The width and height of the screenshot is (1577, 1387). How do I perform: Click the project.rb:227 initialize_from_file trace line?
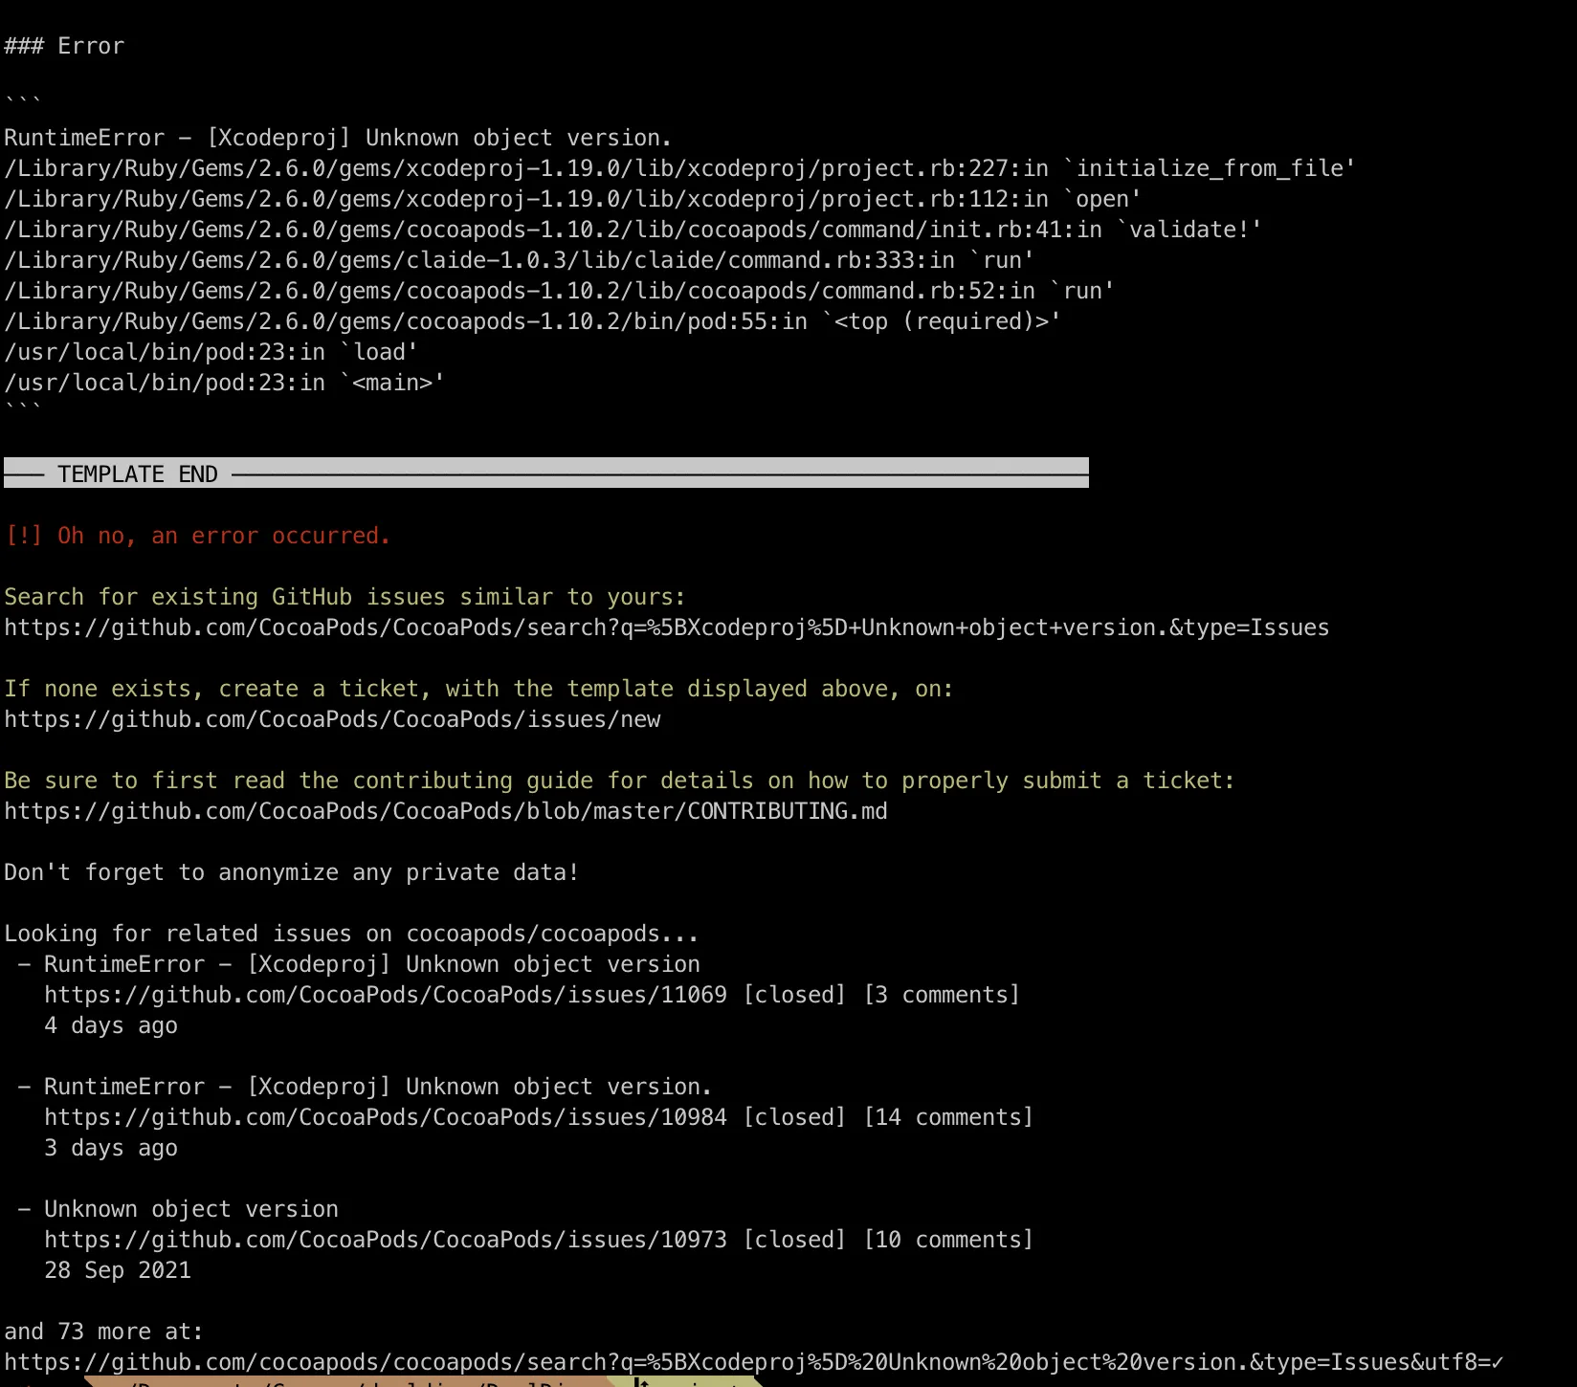679,168
